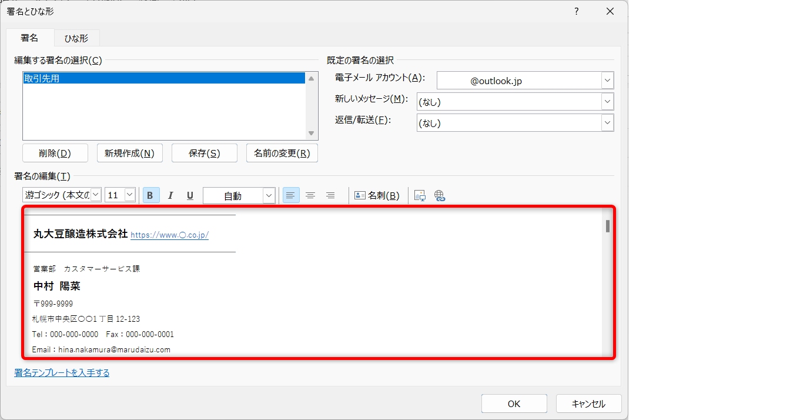The height and width of the screenshot is (420, 790).
Task: Open the font name dropdown
Action: coord(96,195)
